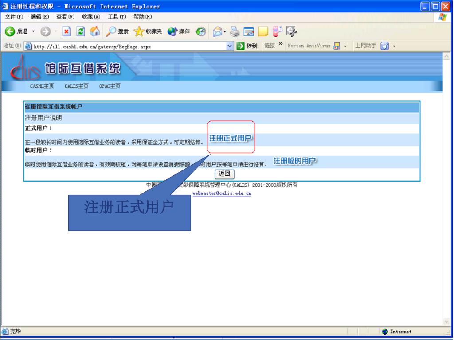This screenshot has height=340, width=454.
Task: Click the Print icon
Action: 235,31
